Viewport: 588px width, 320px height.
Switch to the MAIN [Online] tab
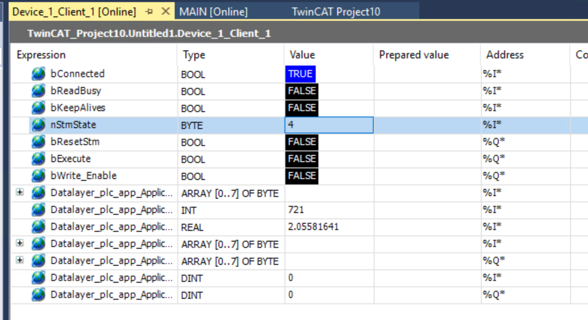click(x=214, y=12)
